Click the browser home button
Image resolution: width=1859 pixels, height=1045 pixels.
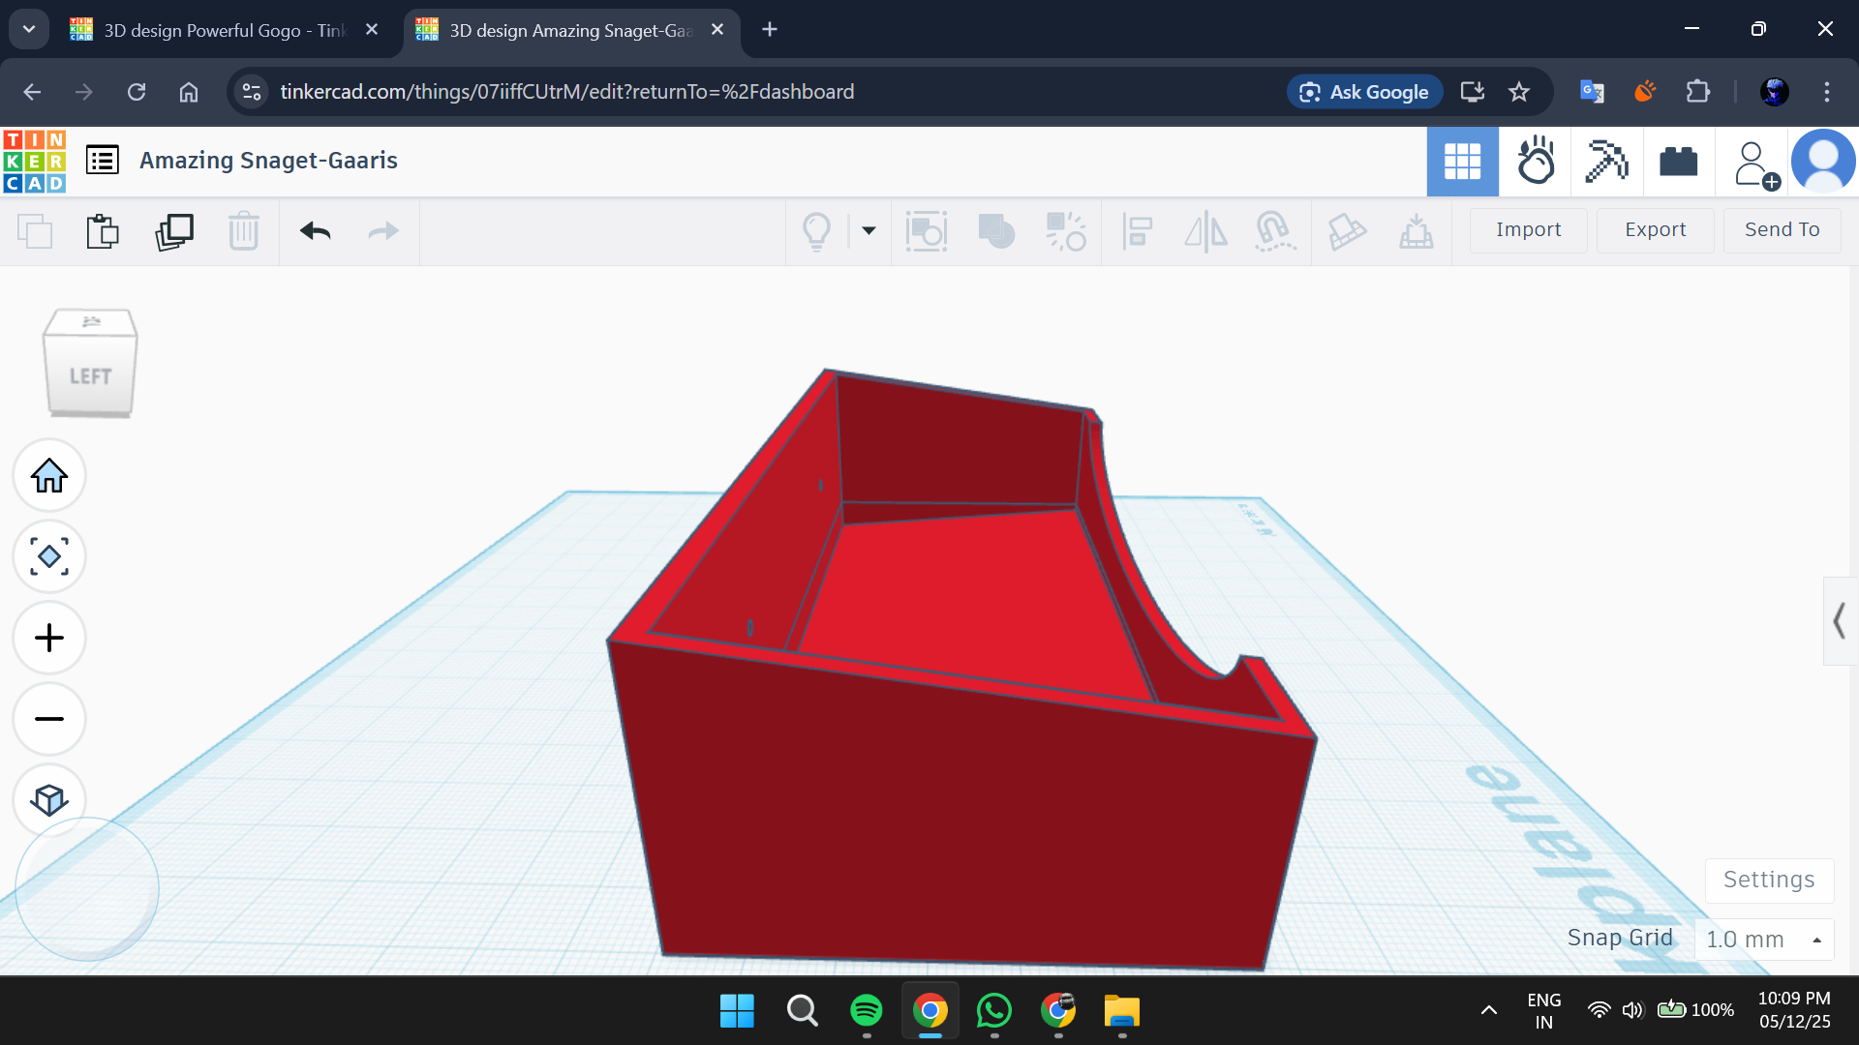pyautogui.click(x=189, y=92)
